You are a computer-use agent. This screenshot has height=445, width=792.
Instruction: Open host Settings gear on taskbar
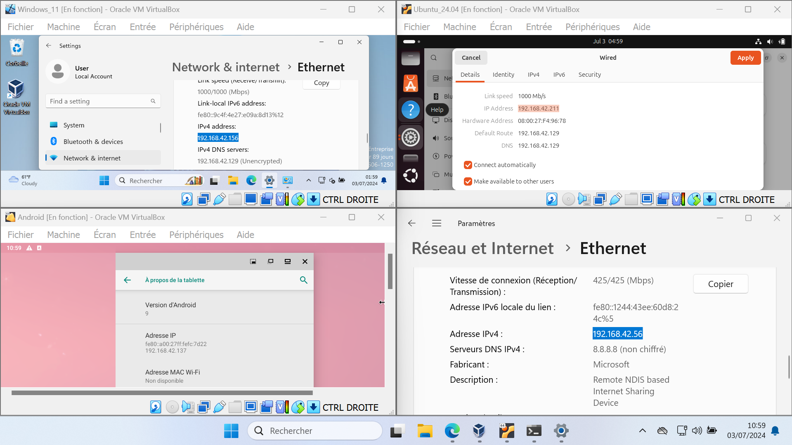tap(561, 431)
